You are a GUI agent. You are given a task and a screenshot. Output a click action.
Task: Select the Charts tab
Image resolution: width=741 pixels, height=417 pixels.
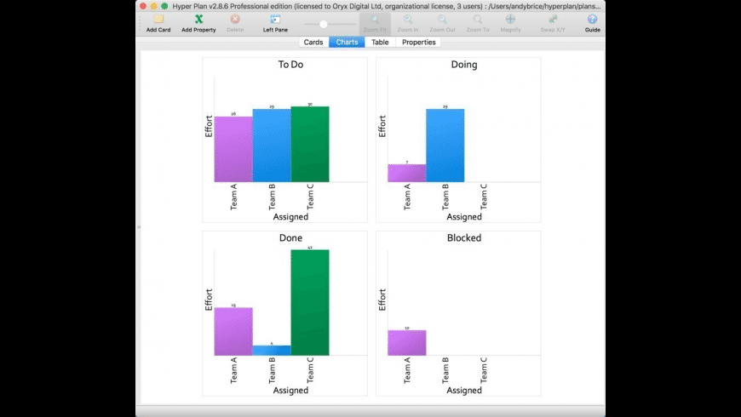tap(347, 42)
